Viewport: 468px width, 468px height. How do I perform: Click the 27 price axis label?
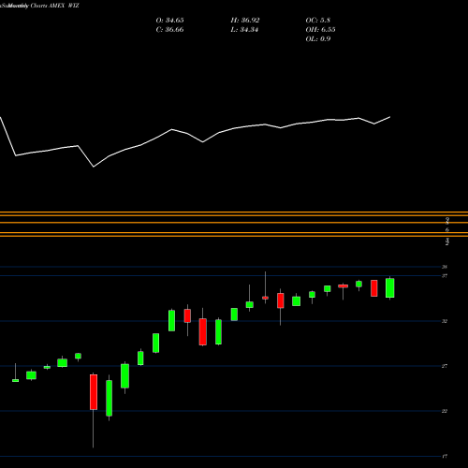(x=445, y=366)
